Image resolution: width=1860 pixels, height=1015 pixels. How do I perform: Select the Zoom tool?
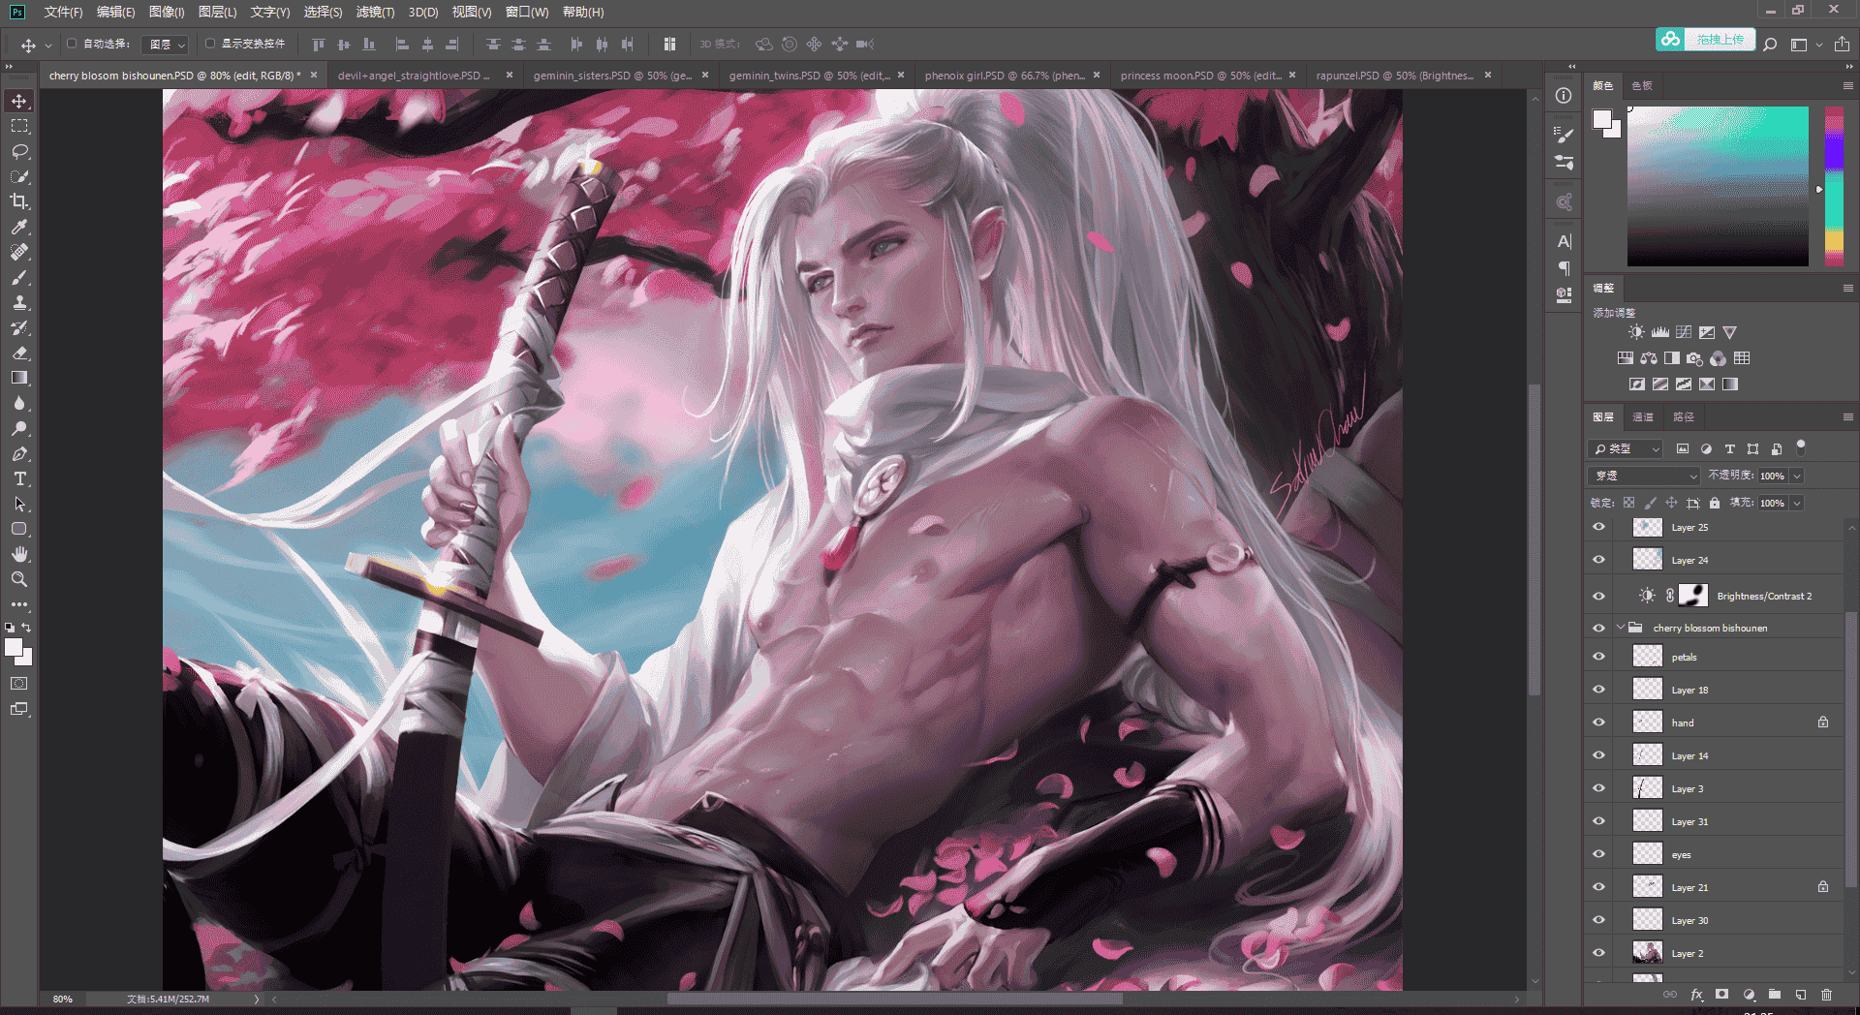[x=19, y=579]
